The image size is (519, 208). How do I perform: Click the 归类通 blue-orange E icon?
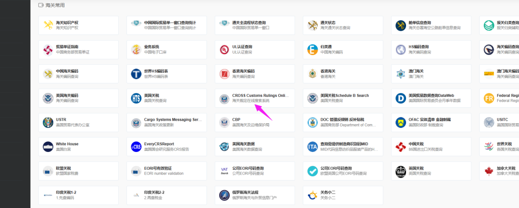pyautogui.click(x=312, y=50)
